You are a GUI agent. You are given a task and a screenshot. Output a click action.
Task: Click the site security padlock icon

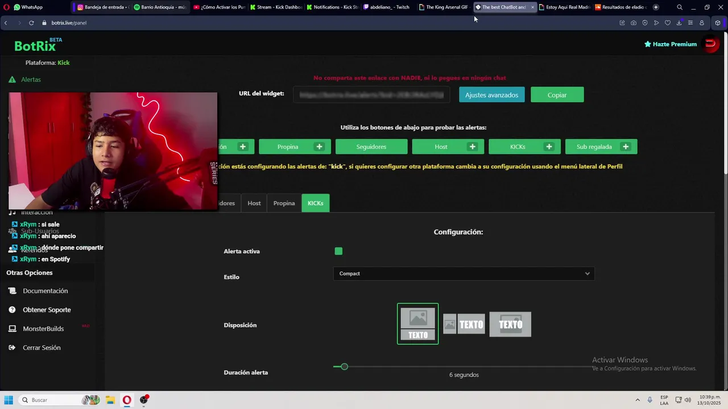tap(44, 23)
